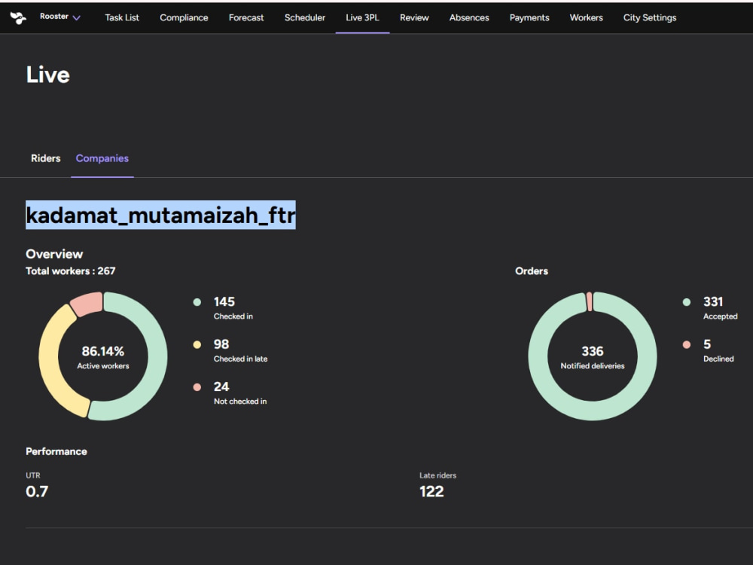Click the Orders section heading
Viewport: 753px width, 565px height.
(x=532, y=271)
